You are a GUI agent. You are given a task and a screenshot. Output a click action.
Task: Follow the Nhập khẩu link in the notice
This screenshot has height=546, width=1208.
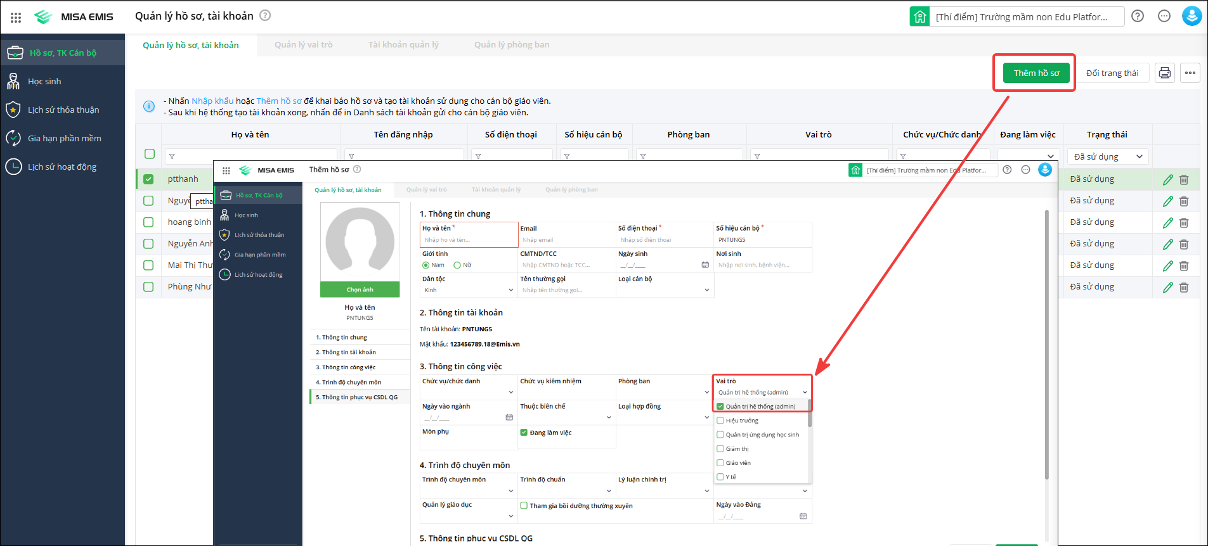[x=212, y=101]
